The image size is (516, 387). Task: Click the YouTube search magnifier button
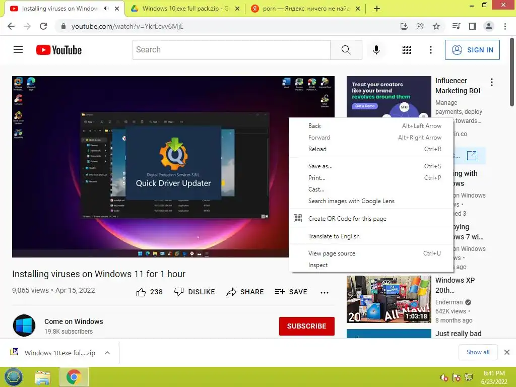pyautogui.click(x=346, y=50)
